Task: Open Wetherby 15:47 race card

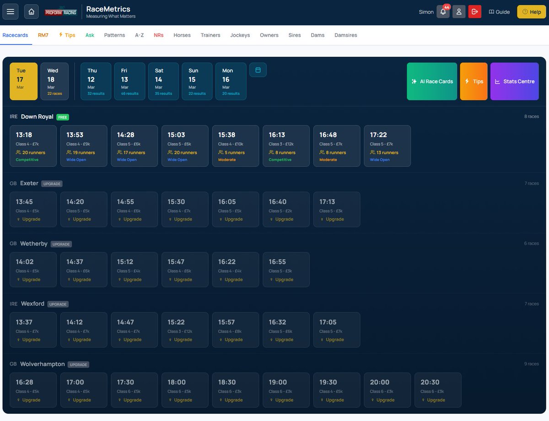Action: pos(185,270)
